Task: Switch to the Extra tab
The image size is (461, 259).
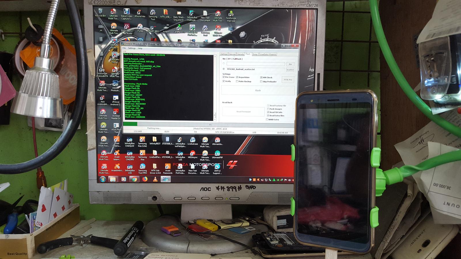Action: pyautogui.click(x=255, y=54)
